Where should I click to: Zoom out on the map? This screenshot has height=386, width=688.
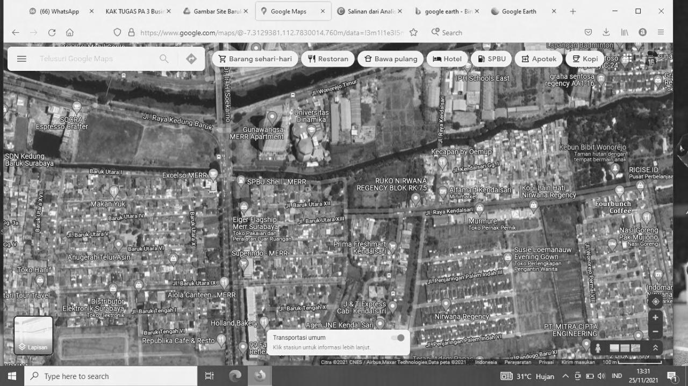655,332
